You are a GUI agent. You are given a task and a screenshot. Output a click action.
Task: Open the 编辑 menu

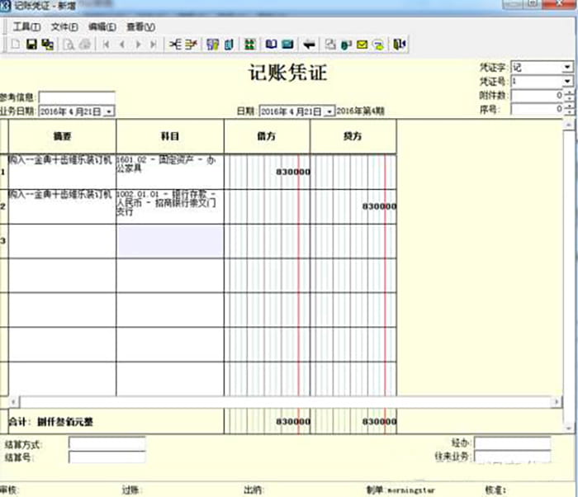[102, 26]
